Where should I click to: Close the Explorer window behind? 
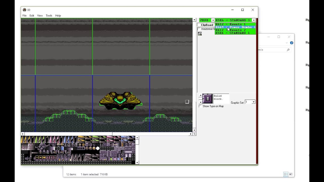289,37
